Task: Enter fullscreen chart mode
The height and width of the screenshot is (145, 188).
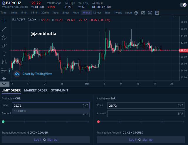Action: click(150, 13)
